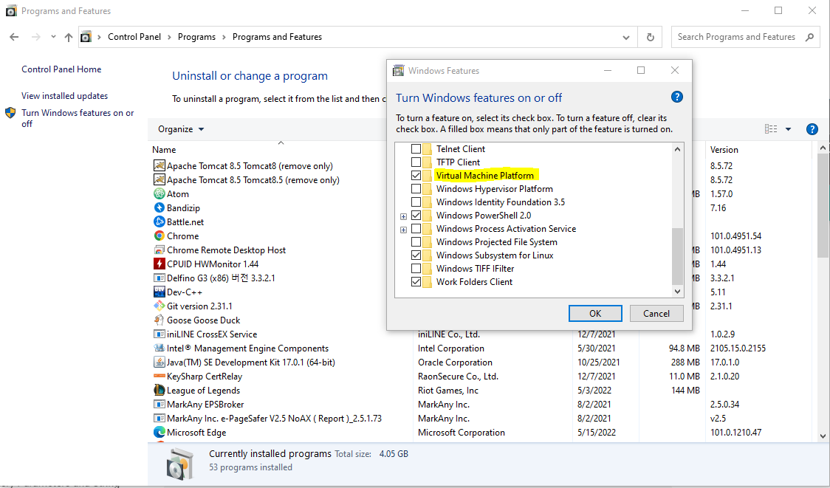Screen dimensions: 830x488
Task: Click the OK button in Windows Features
Action: (x=595, y=313)
